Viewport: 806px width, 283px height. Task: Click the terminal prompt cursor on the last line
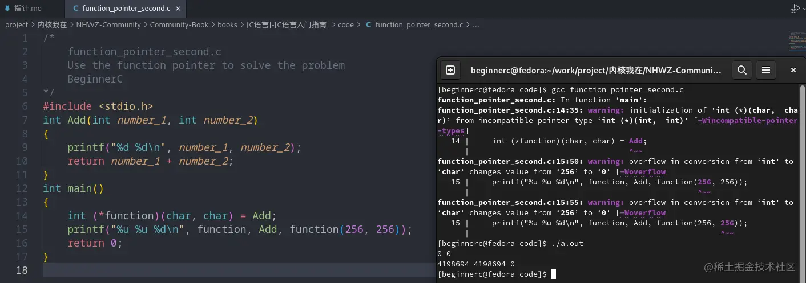[x=554, y=274]
